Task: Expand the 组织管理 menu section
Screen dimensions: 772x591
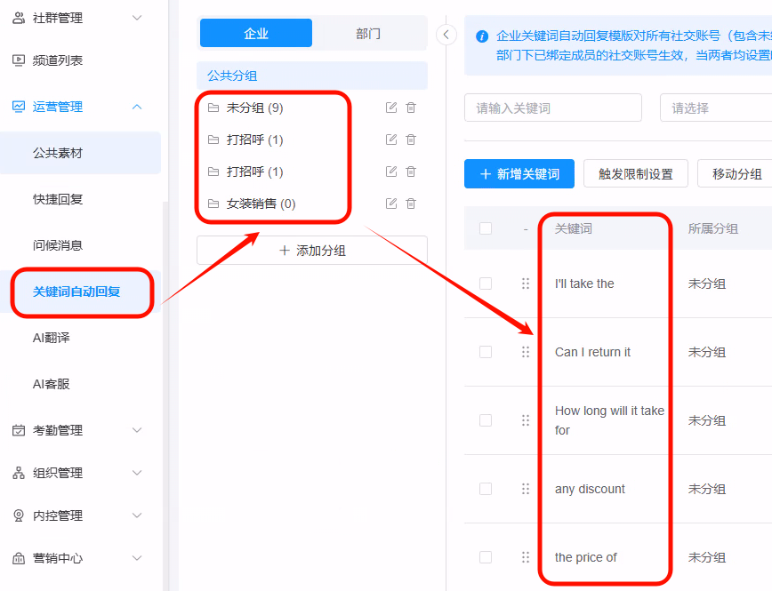Action: [x=138, y=472]
